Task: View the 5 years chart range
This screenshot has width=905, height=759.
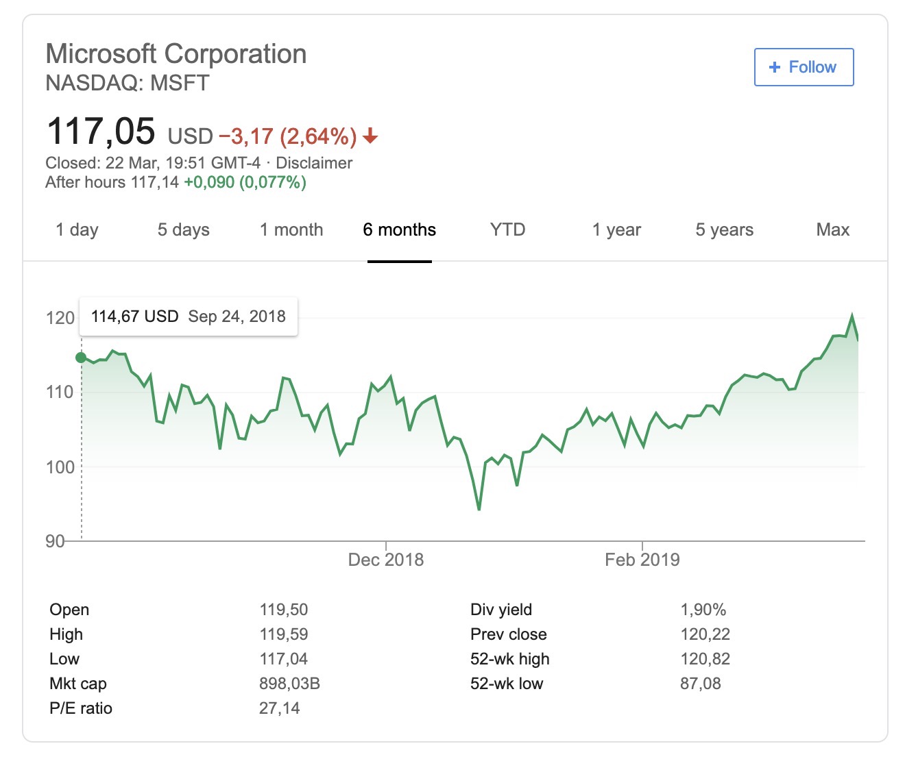Action: [x=724, y=229]
